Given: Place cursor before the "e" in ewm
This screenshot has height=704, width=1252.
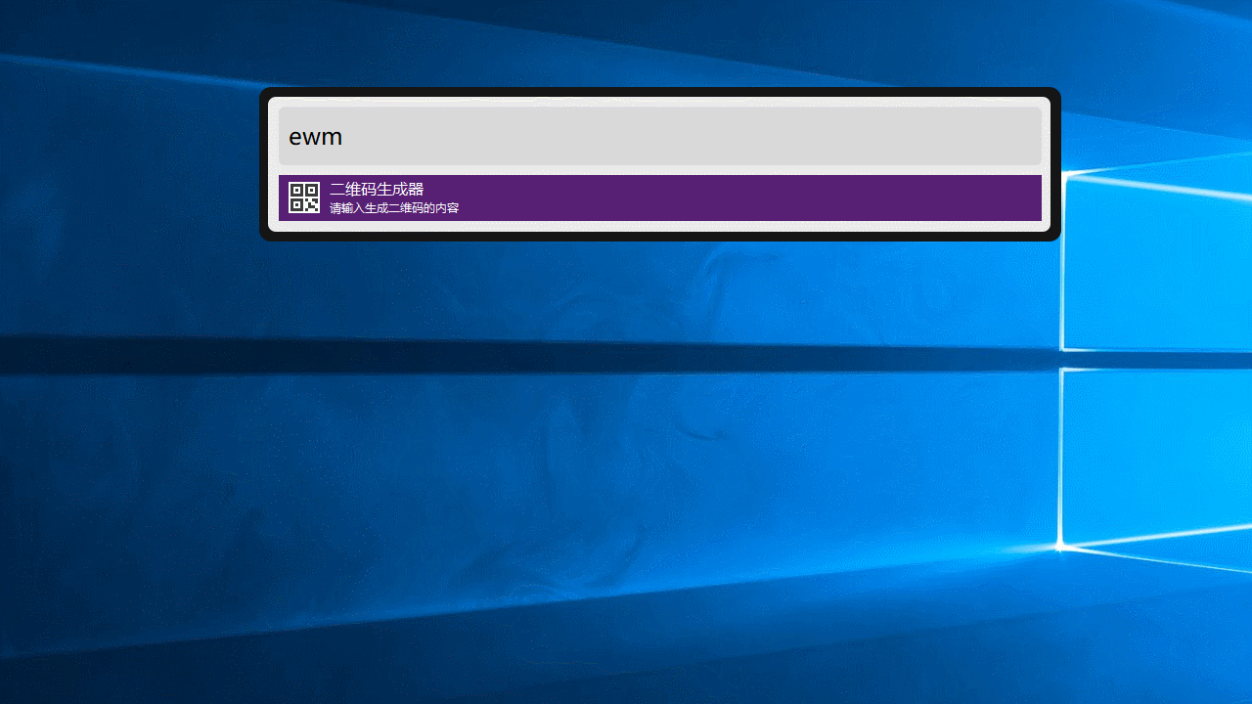Looking at the screenshot, I should click(x=290, y=137).
